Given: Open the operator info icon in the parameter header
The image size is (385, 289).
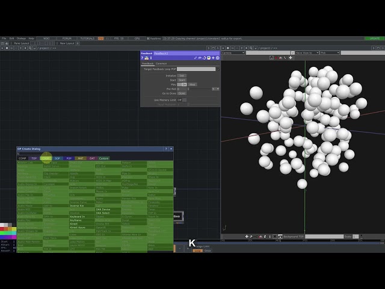Looking at the screenshot, I should 151,58.
